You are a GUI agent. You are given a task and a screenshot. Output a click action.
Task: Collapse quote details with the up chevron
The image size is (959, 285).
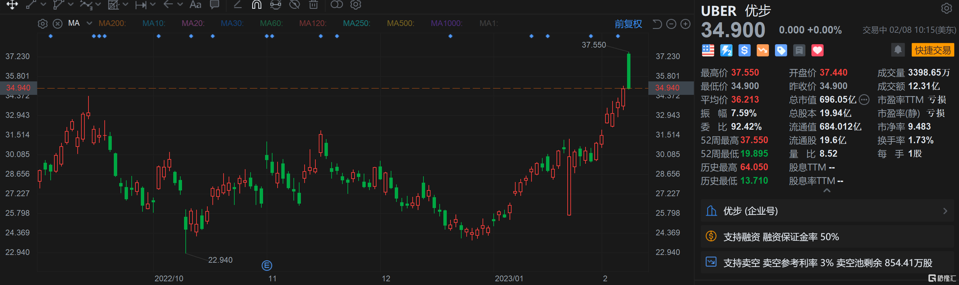coord(827,190)
